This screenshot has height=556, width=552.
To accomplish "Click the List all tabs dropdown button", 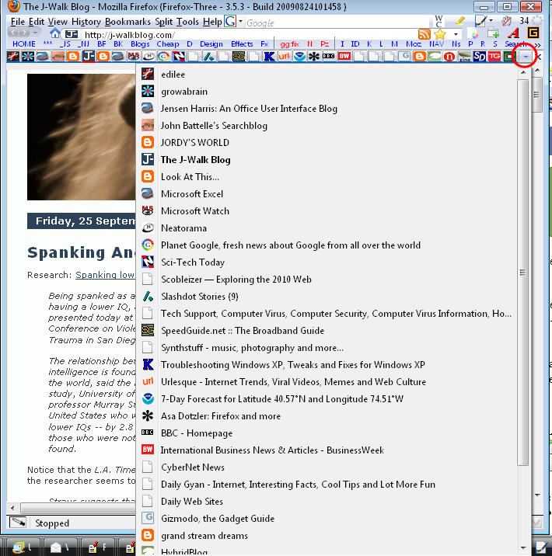I will coord(526,57).
